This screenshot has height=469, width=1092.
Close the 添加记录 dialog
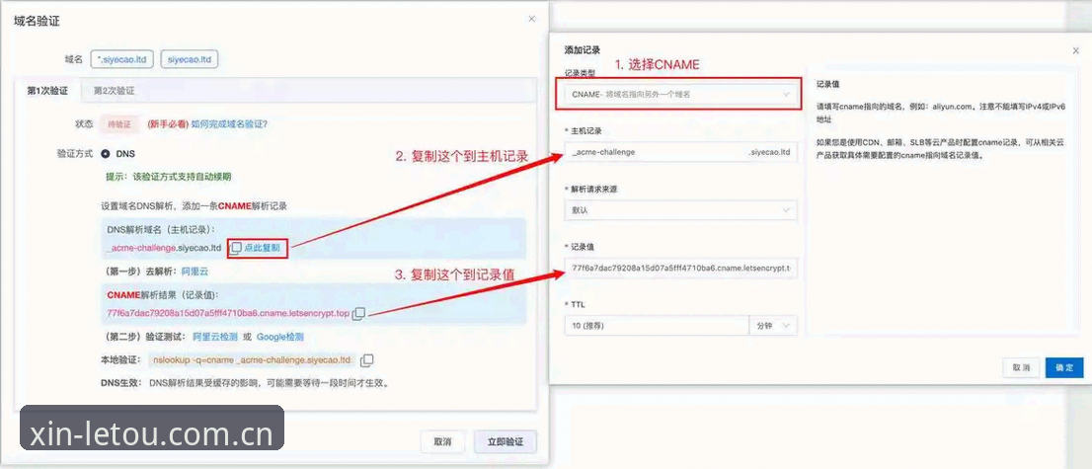click(x=1076, y=50)
